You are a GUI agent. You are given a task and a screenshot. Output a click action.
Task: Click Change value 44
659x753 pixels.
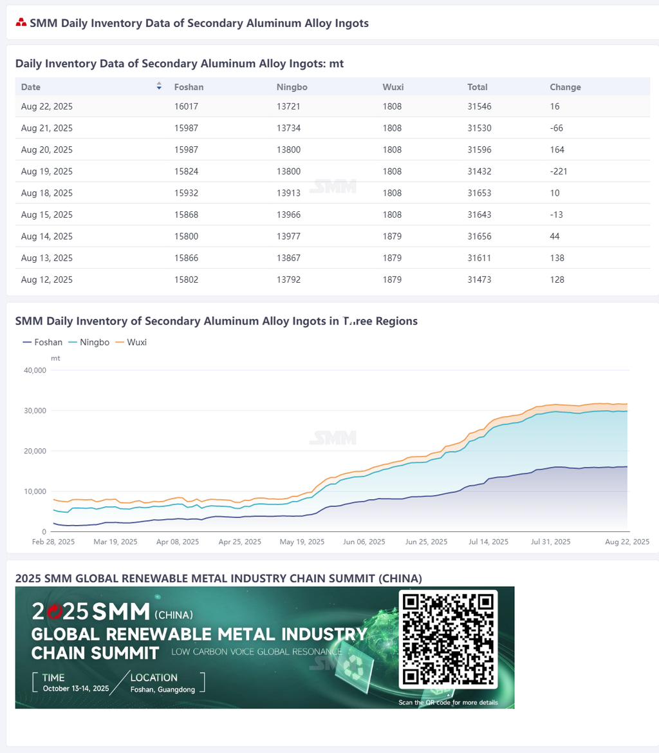click(555, 236)
